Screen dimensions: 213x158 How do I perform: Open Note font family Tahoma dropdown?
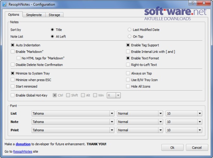[73, 122]
